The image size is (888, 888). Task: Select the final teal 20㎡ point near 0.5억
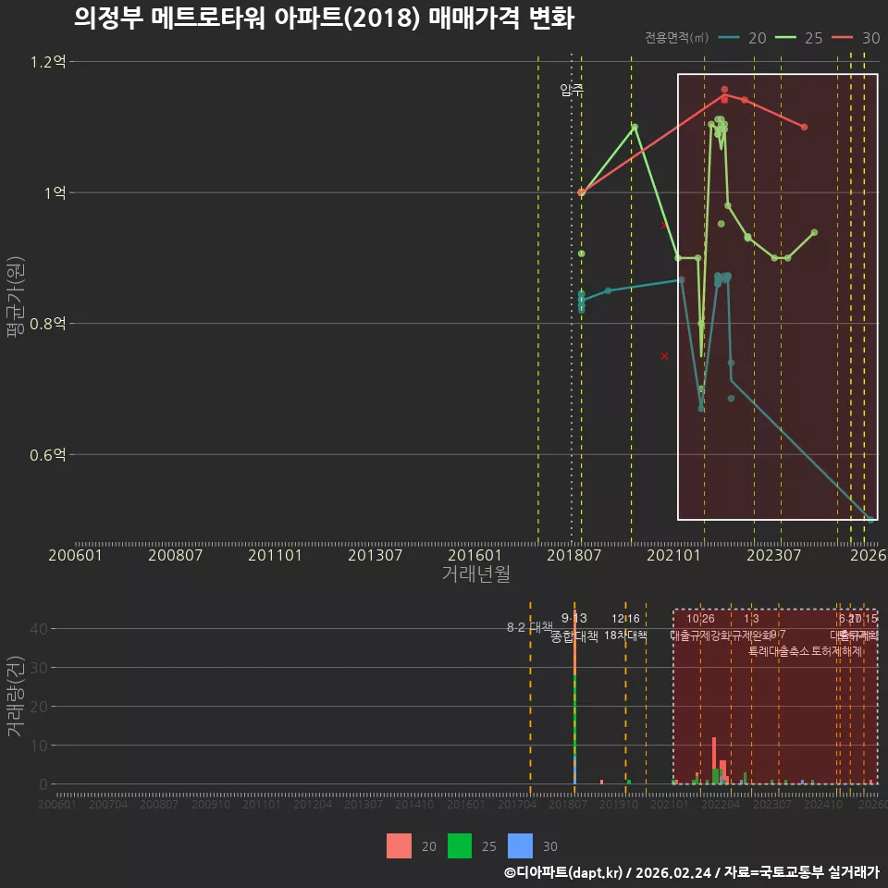[871, 519]
